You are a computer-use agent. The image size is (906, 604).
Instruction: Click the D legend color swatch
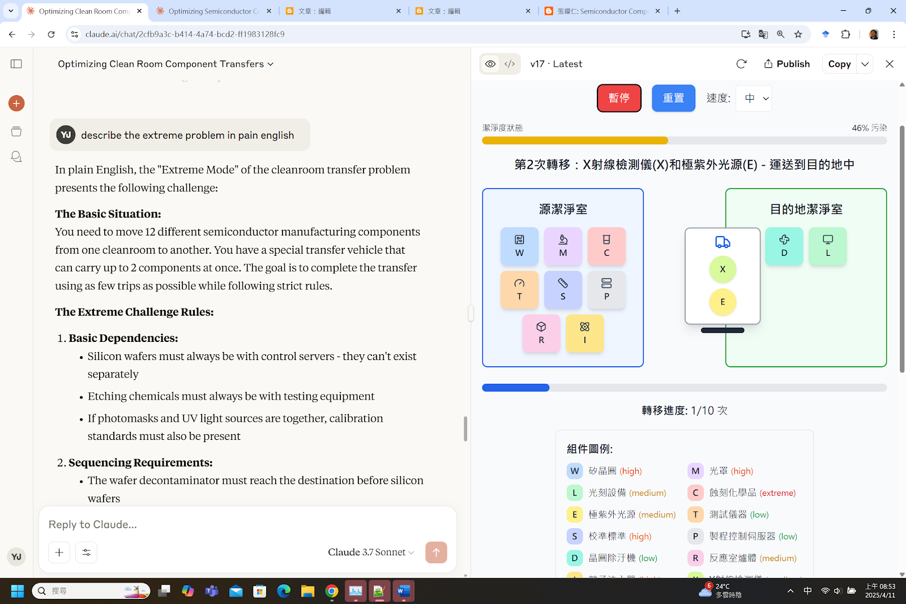point(574,558)
